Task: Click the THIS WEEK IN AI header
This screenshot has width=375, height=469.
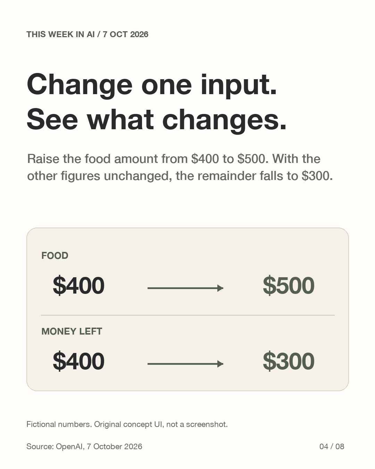Action: pos(61,34)
